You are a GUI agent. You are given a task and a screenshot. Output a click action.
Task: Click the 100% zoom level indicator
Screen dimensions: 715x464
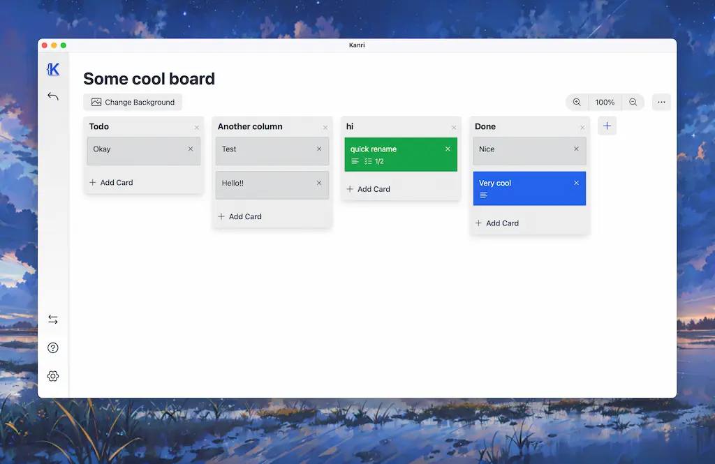605,102
